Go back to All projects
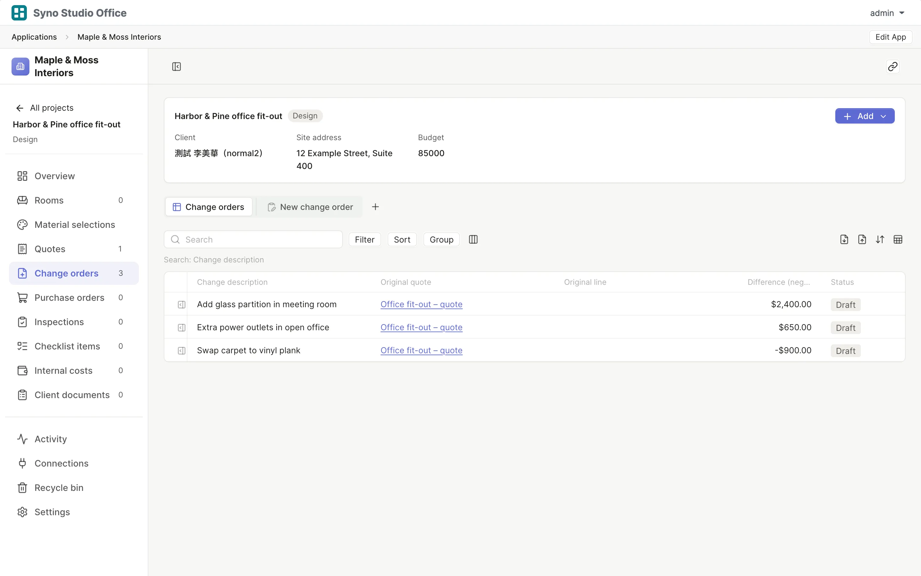Viewport: 921px width, 576px height. 44,108
